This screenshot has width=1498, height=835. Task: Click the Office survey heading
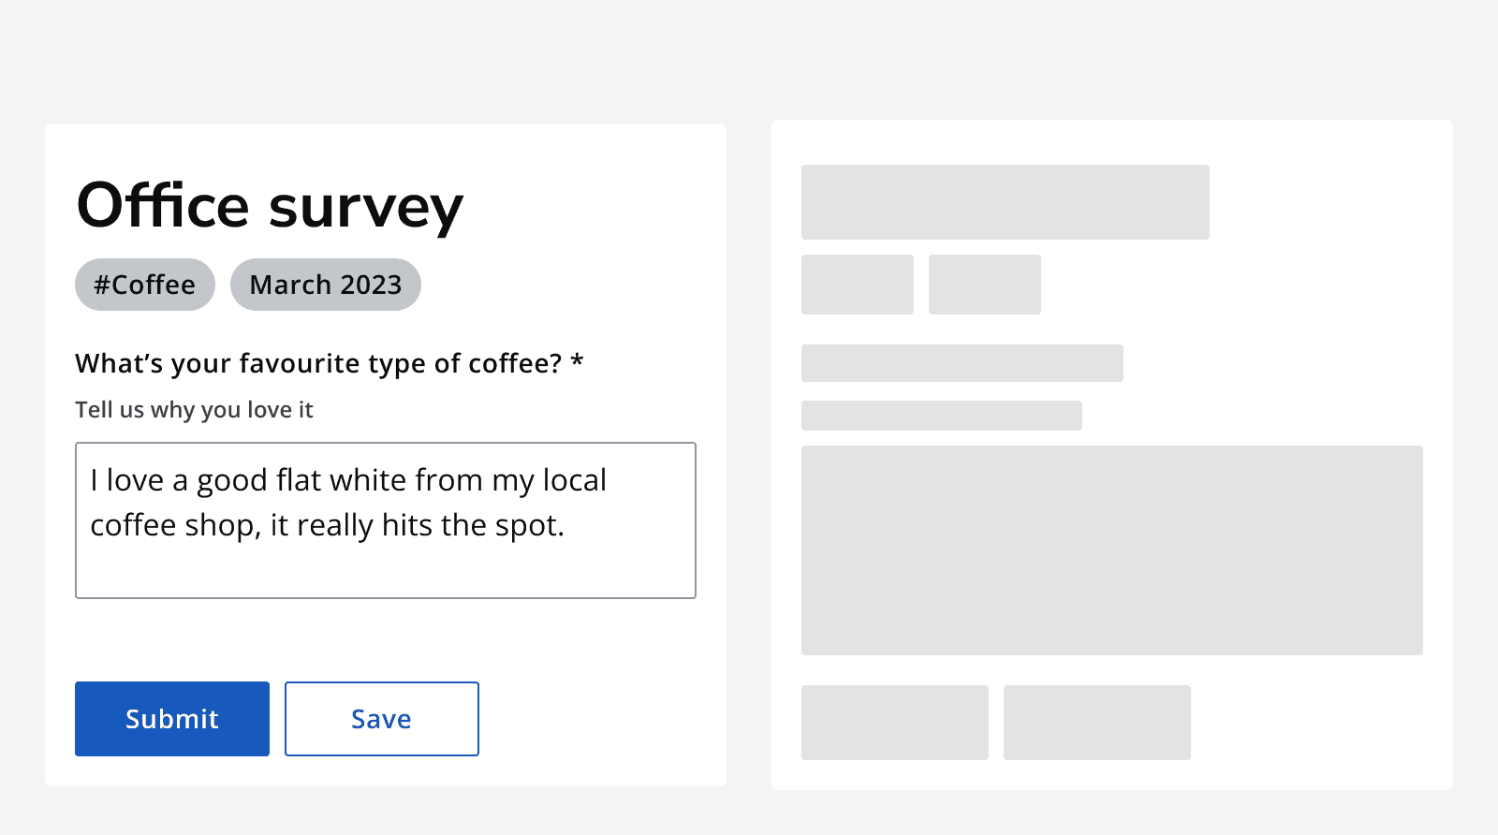coord(270,206)
